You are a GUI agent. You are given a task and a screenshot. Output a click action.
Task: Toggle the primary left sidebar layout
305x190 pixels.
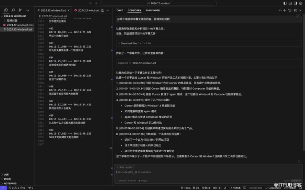pos(285,3)
